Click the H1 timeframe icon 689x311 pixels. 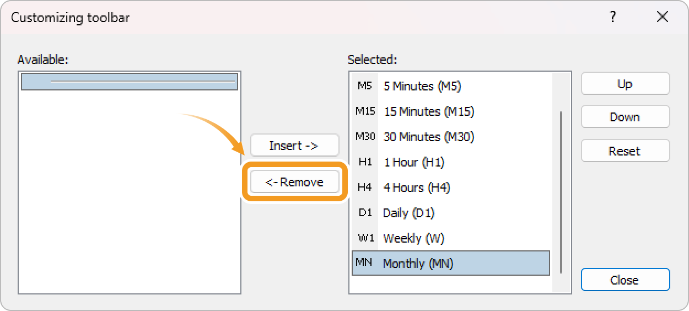click(365, 162)
